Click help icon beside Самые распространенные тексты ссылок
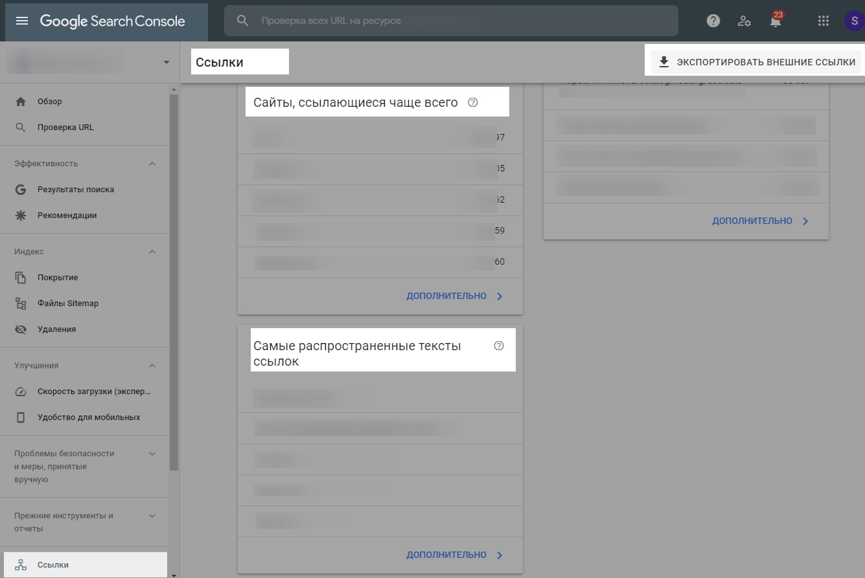The width and height of the screenshot is (865, 578). pyautogui.click(x=499, y=346)
